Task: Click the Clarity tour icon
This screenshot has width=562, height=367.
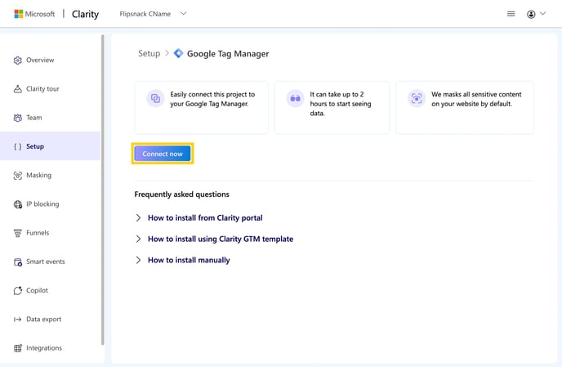Action: [18, 89]
